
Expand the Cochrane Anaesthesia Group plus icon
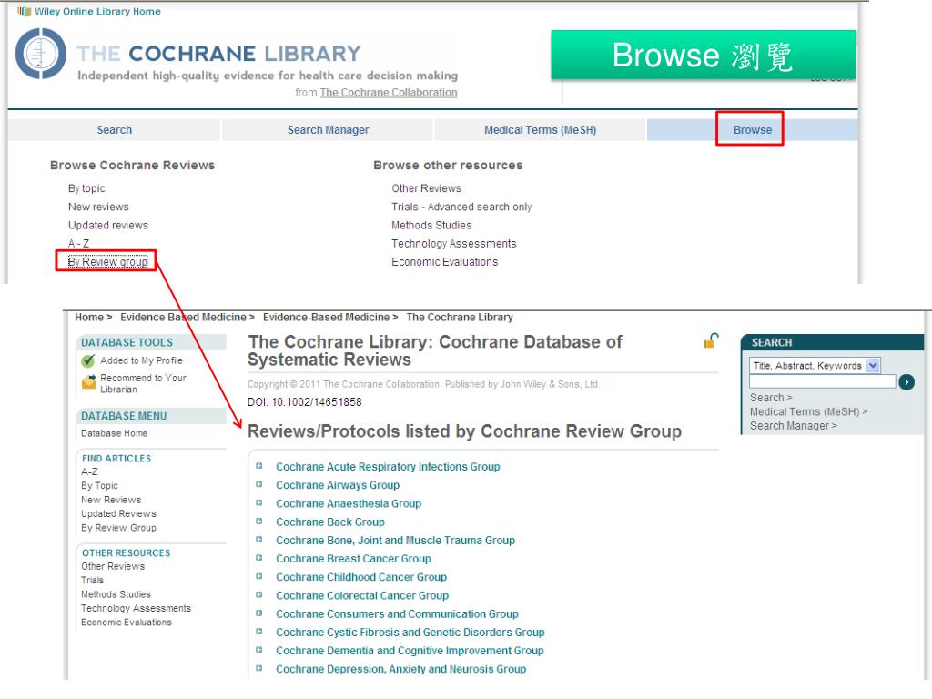pyautogui.click(x=259, y=502)
